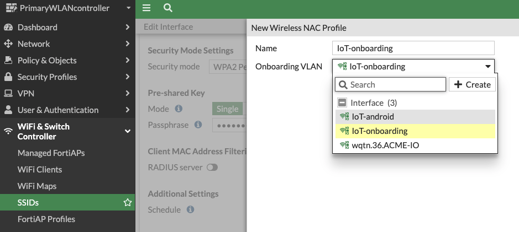The width and height of the screenshot is (519, 232).
Task: Select the Single mode option
Action: [227, 109]
